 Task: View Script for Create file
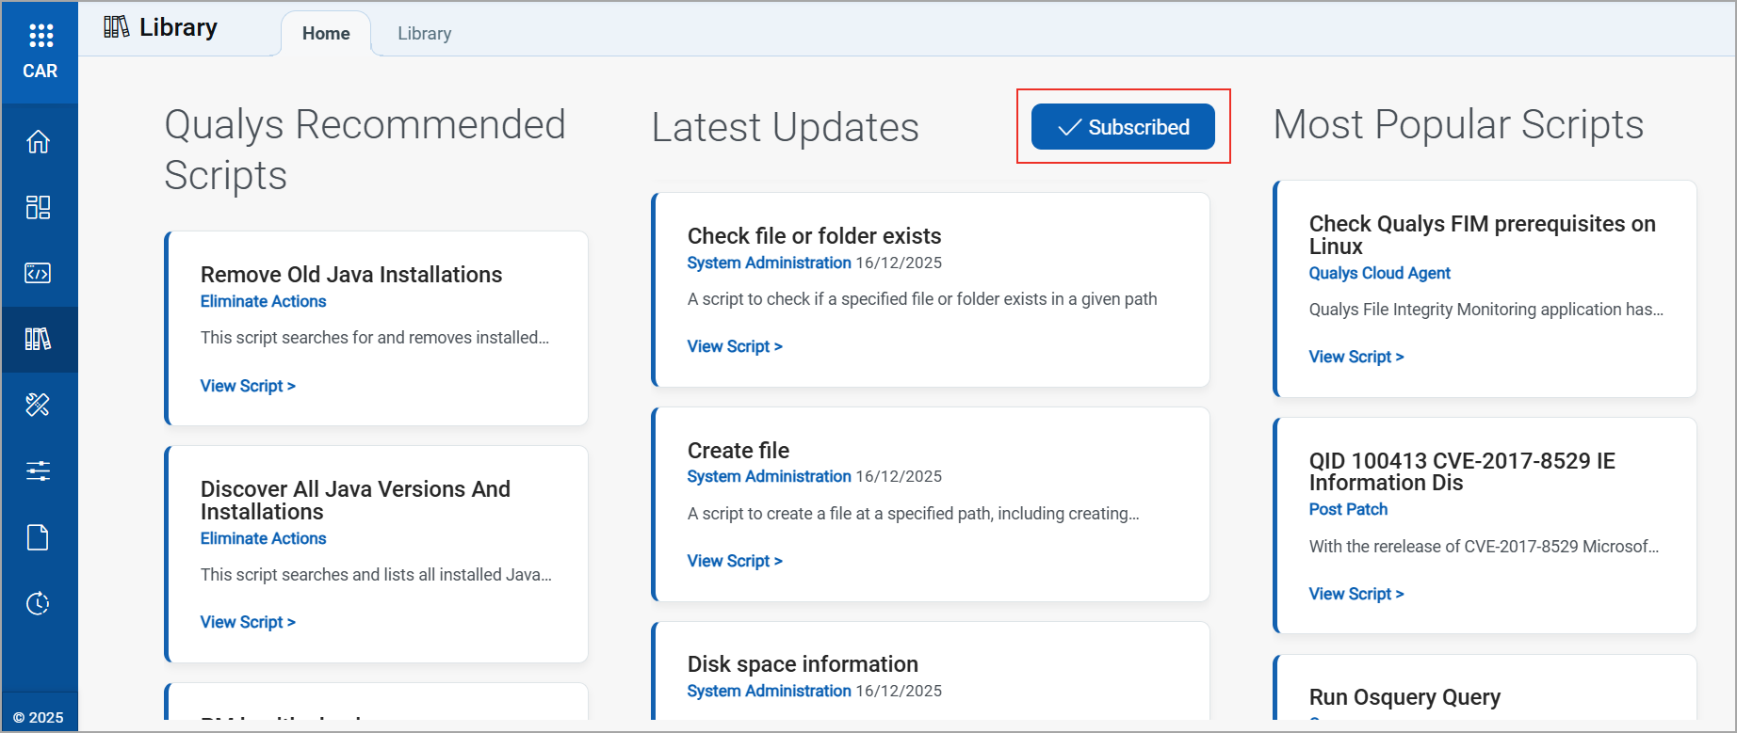[735, 561]
